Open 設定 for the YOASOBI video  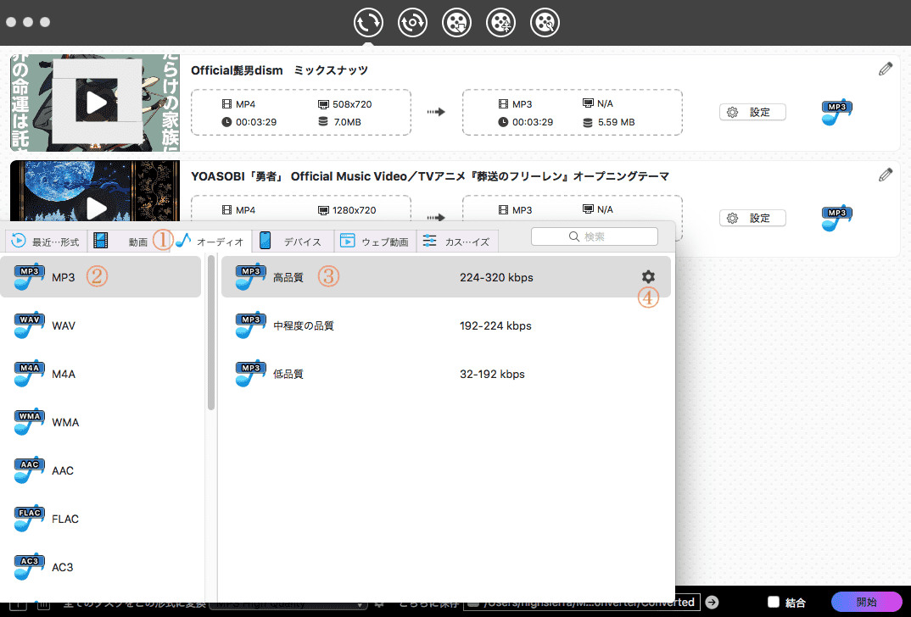[752, 218]
